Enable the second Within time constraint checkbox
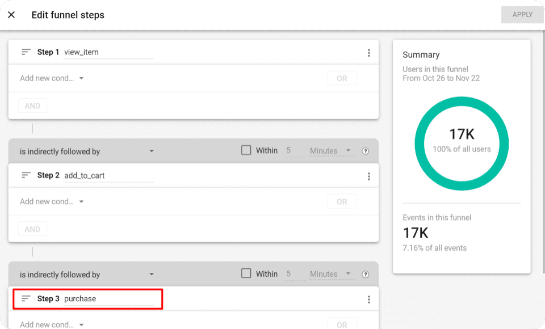 (x=247, y=273)
